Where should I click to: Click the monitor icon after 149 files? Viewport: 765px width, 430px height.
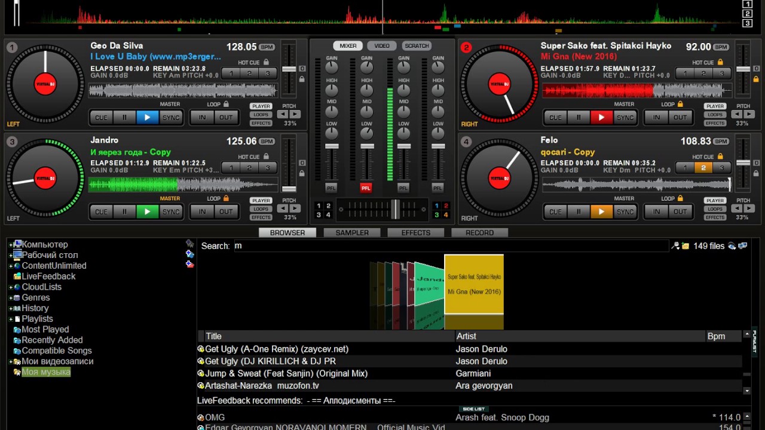click(x=743, y=246)
